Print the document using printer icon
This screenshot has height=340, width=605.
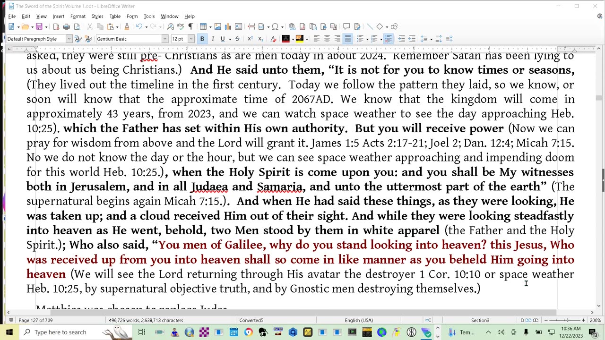pos(67,26)
